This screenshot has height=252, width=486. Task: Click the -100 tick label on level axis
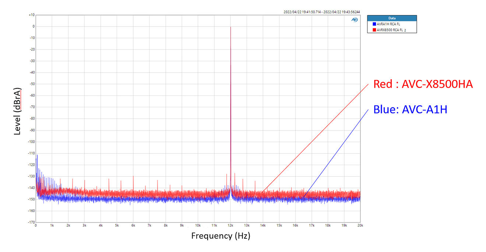click(31, 141)
